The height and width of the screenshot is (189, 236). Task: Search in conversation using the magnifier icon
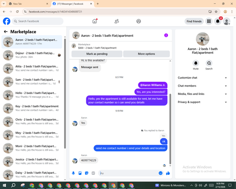coord(209,63)
